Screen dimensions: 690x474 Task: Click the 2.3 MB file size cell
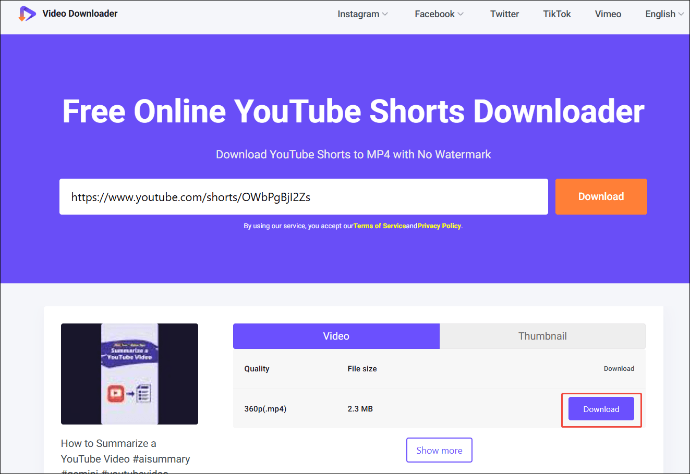click(x=360, y=409)
